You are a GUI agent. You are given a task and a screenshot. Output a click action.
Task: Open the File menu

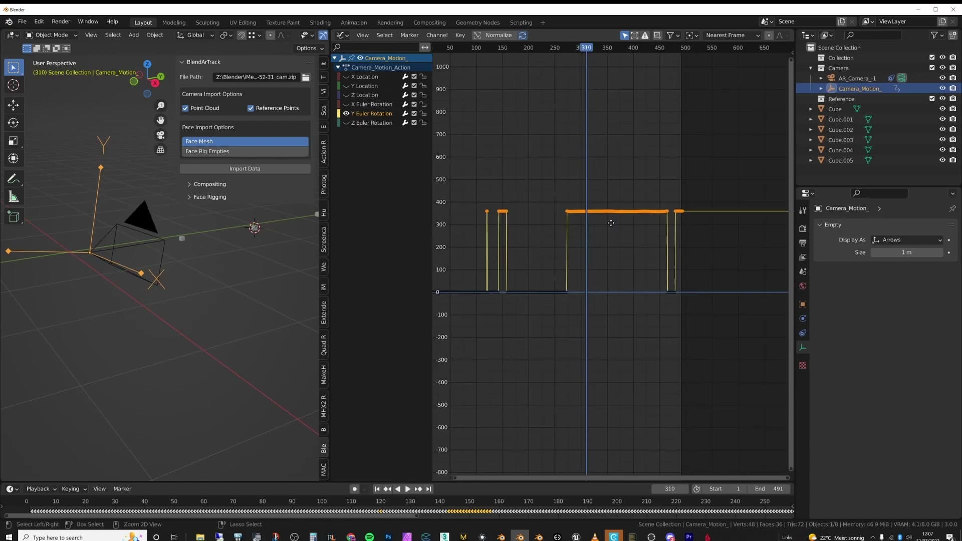pyautogui.click(x=22, y=22)
